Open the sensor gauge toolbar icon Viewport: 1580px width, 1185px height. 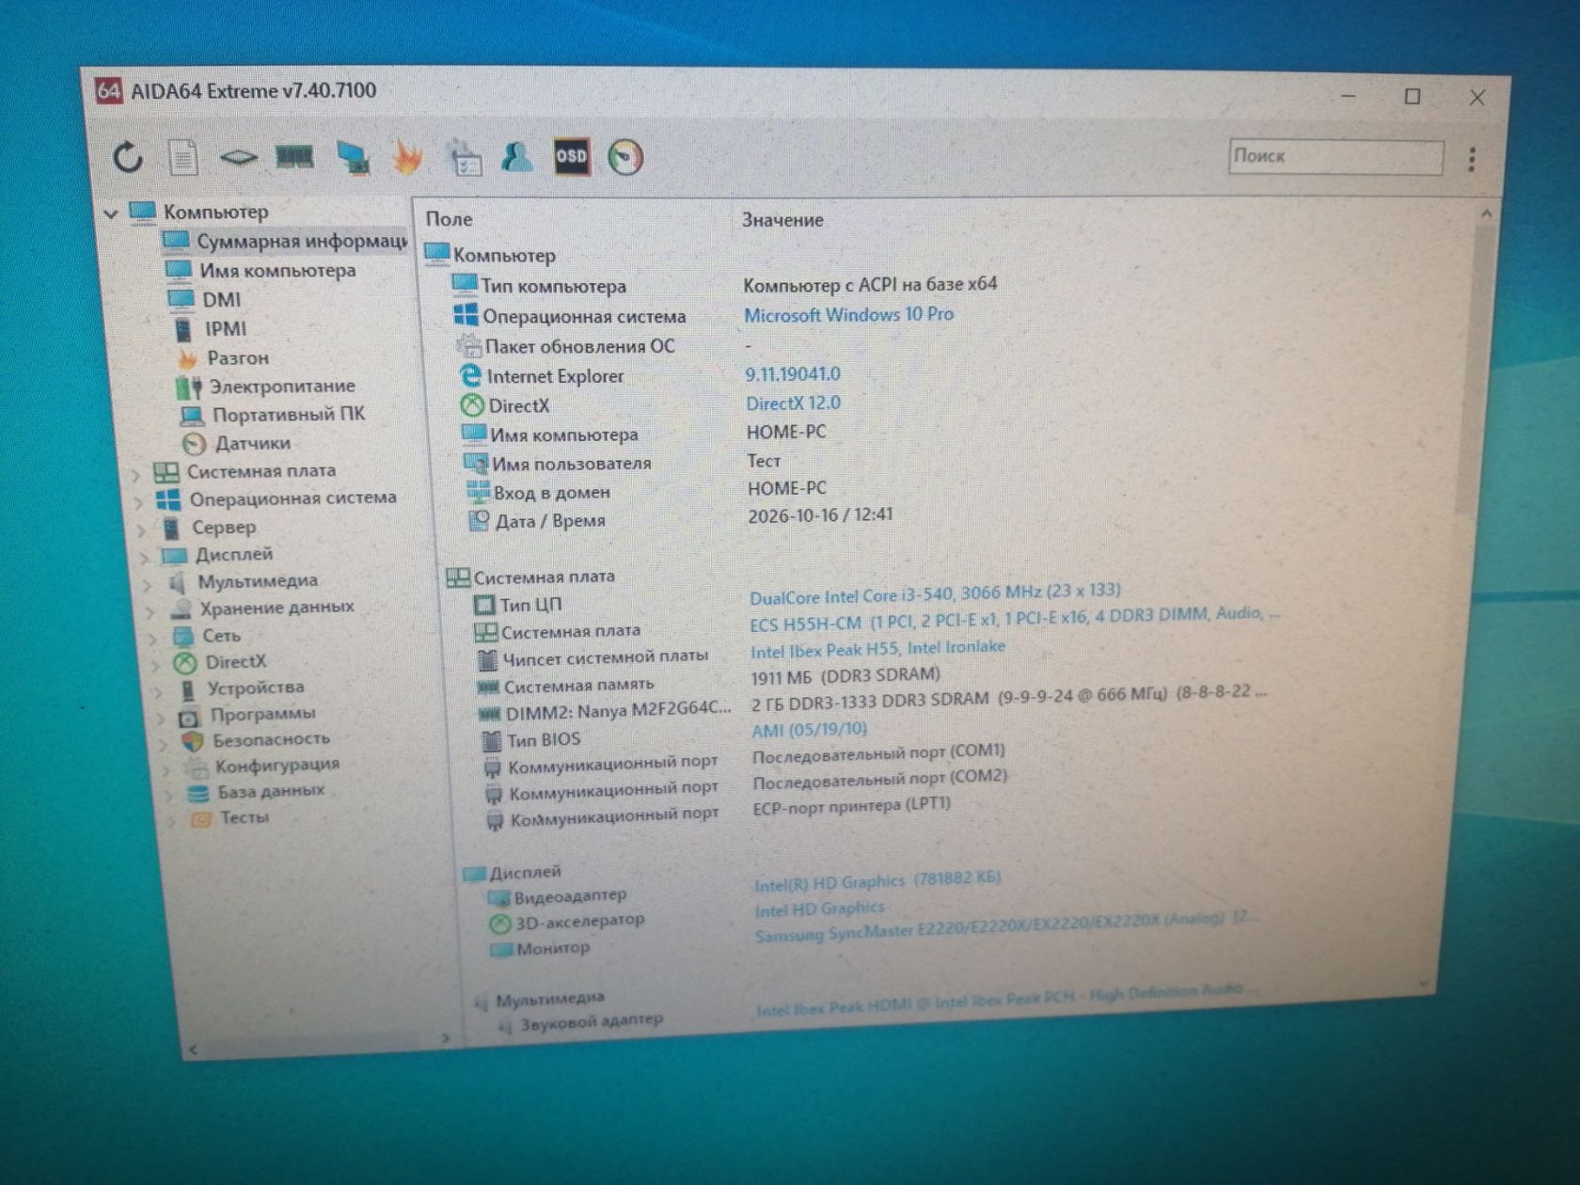[626, 157]
